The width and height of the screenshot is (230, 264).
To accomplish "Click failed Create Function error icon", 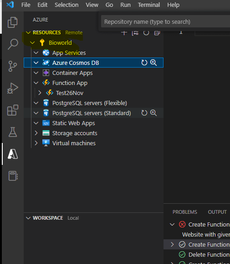I will (x=182, y=224).
